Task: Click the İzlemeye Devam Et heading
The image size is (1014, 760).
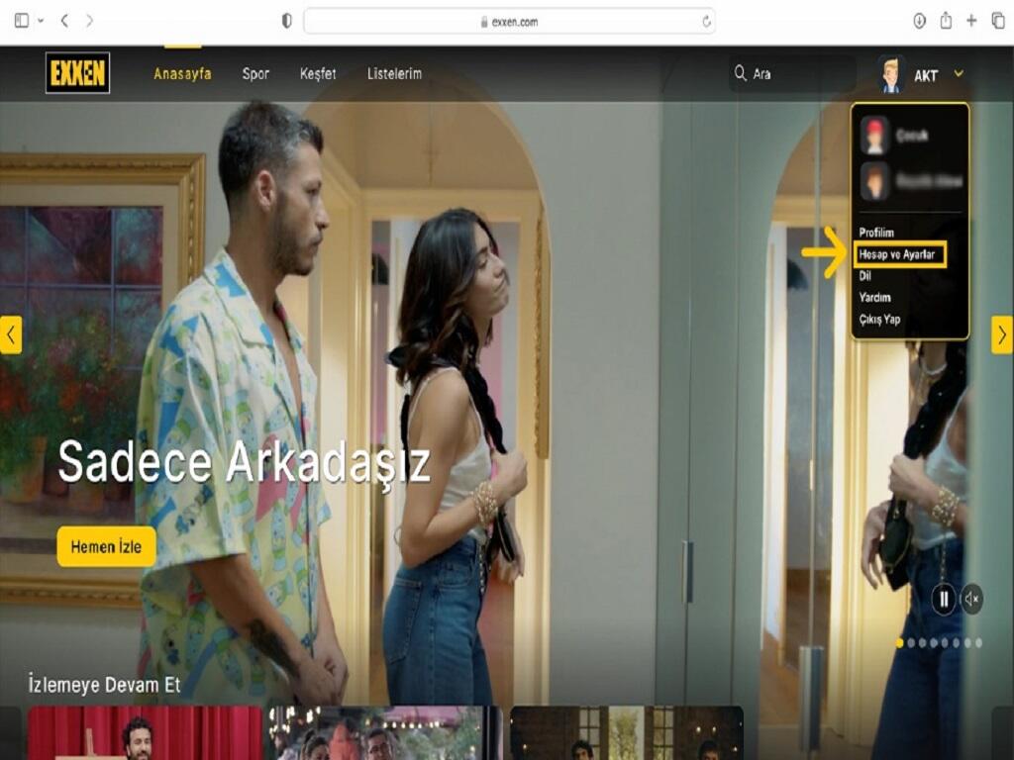Action: click(104, 685)
